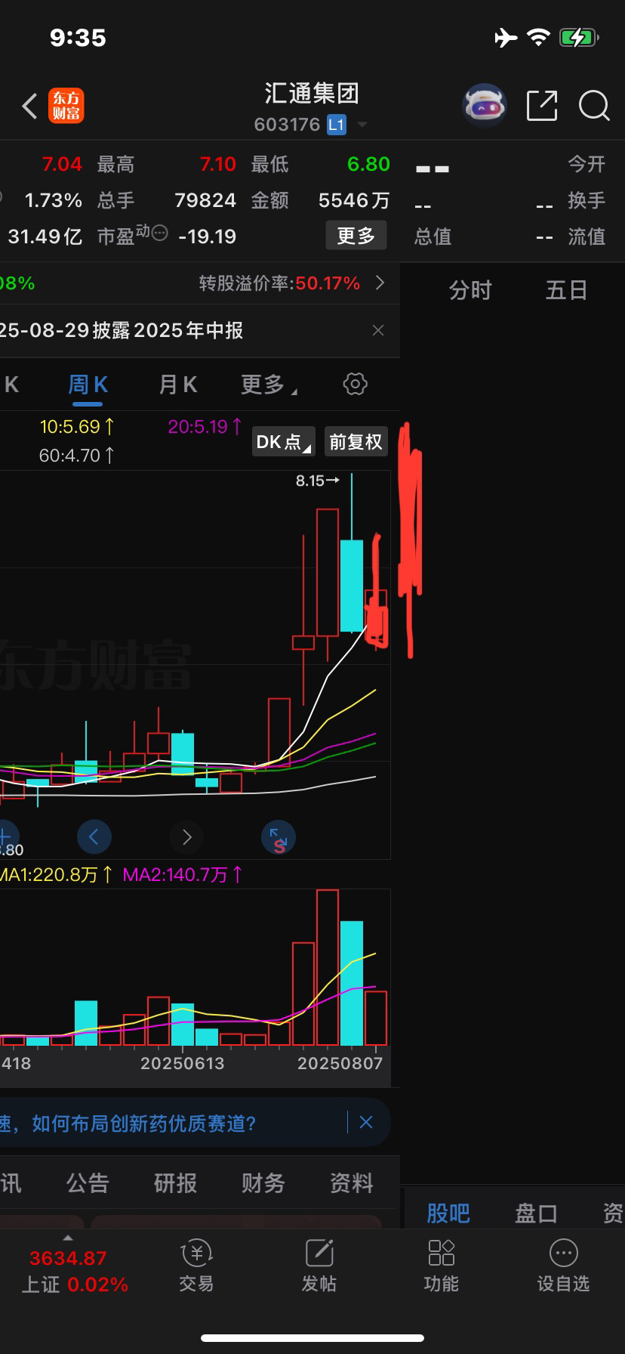The width and height of the screenshot is (625, 1354).
Task: Tap the MA1:220.8万 volume label
Action: coord(56,875)
